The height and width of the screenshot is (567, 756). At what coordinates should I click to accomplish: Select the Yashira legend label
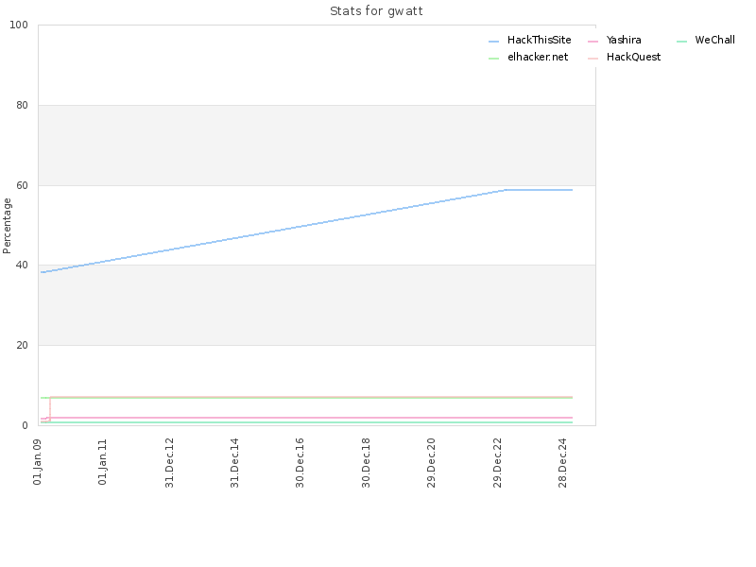[624, 40]
